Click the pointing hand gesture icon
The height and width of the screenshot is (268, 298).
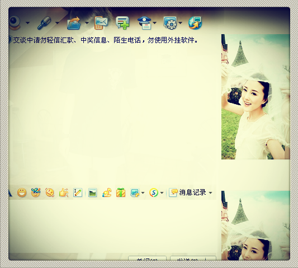pyautogui.click(x=64, y=192)
